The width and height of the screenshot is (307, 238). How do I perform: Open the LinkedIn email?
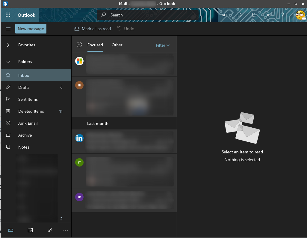124,141
